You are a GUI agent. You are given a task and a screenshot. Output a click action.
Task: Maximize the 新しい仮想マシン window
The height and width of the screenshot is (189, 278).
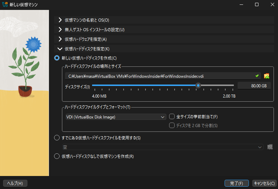pyautogui.click(x=256, y=4)
